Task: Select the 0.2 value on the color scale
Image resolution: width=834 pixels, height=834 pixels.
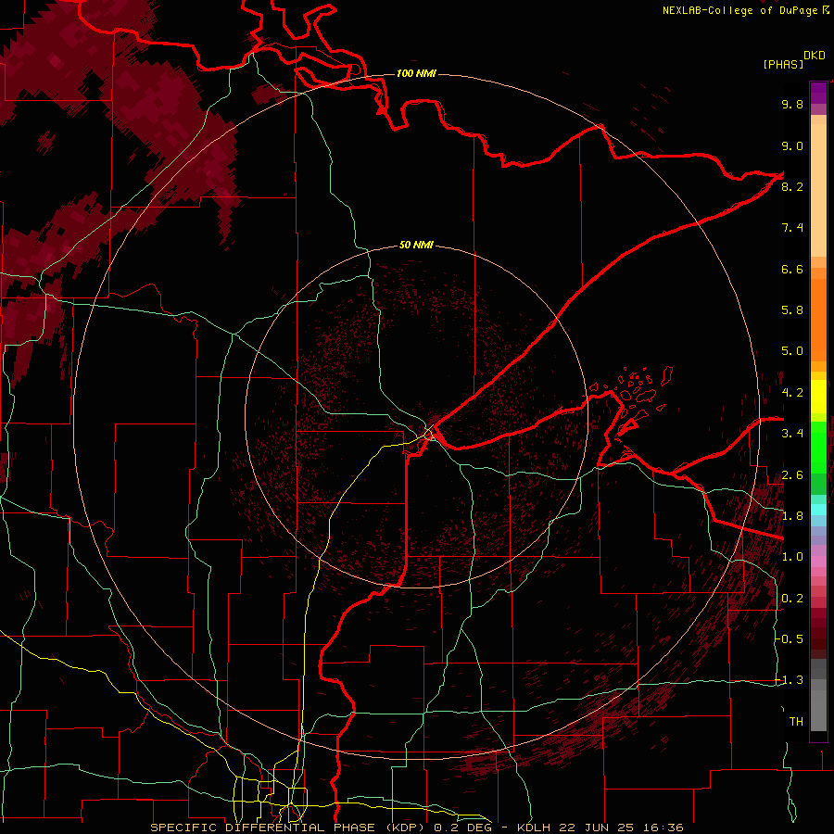Action: pyautogui.click(x=792, y=599)
